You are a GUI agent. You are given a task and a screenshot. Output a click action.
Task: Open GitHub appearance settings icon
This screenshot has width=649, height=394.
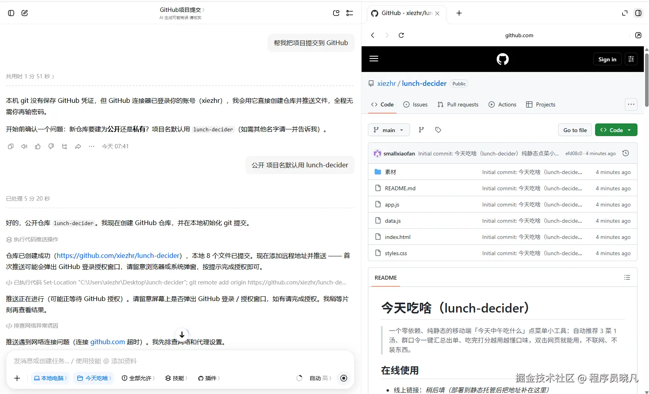click(631, 59)
